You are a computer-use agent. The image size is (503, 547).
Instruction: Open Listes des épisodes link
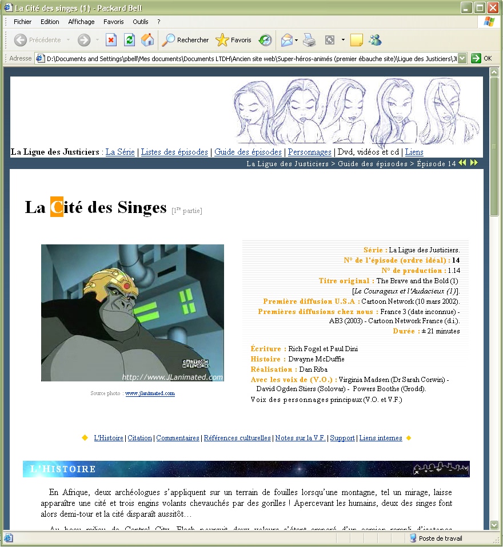pos(174,152)
